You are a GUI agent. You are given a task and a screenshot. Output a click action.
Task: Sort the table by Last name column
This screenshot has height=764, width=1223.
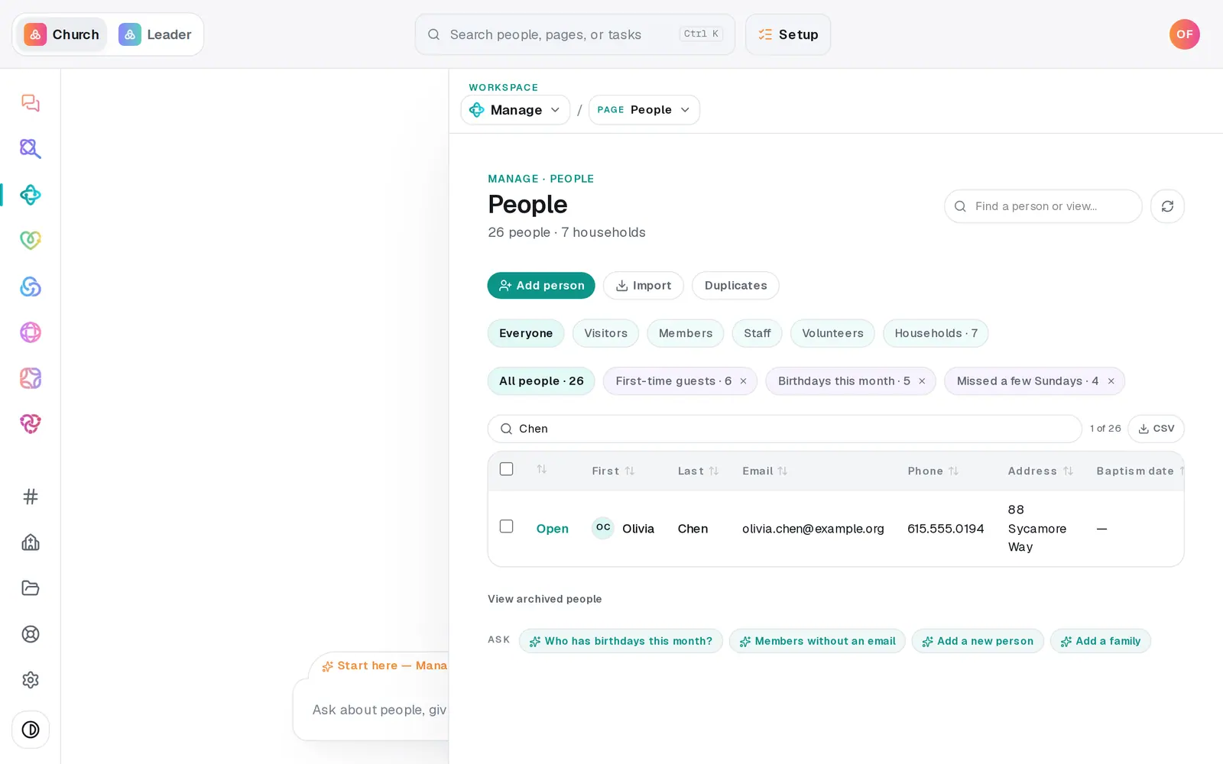tap(698, 471)
